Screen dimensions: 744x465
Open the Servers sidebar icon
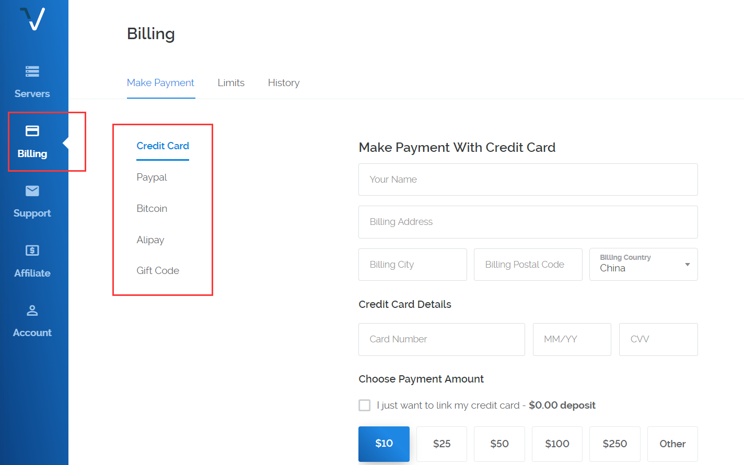tap(32, 71)
